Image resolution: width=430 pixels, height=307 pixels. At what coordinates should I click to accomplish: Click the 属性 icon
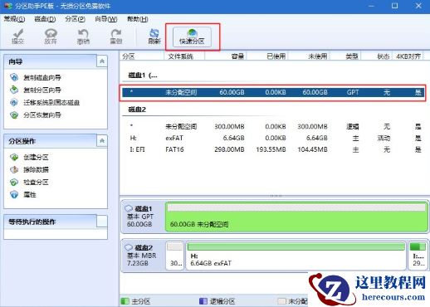pyautogui.click(x=14, y=194)
